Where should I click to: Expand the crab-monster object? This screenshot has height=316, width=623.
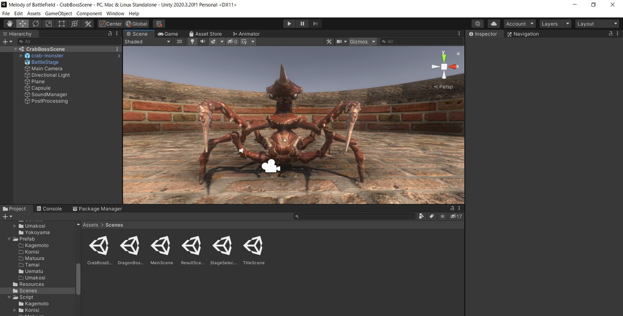(x=21, y=56)
